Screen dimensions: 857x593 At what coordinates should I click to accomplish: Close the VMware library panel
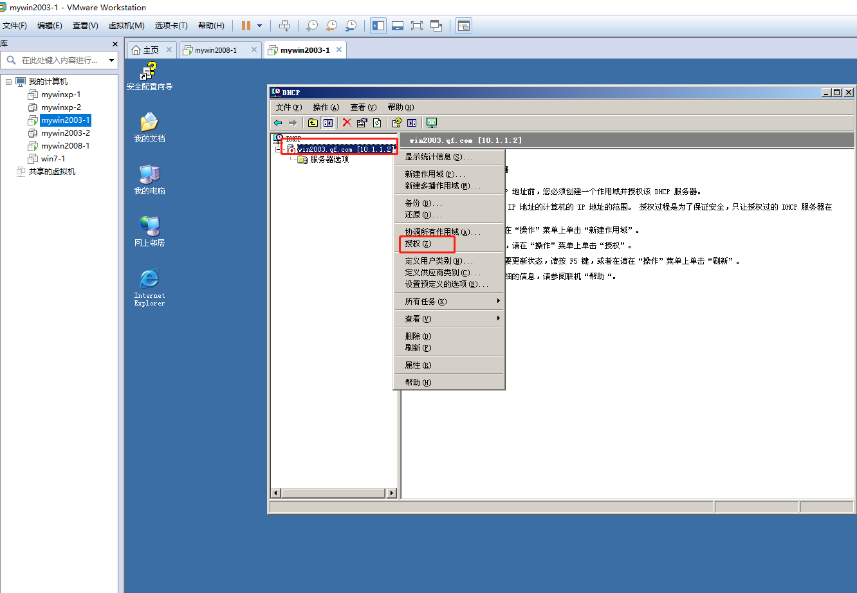click(x=115, y=44)
